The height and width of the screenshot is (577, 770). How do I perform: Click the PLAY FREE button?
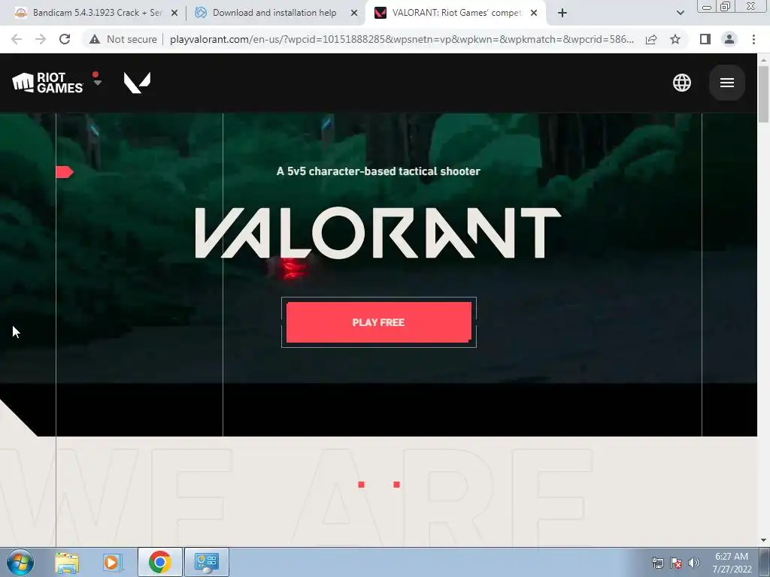(379, 322)
